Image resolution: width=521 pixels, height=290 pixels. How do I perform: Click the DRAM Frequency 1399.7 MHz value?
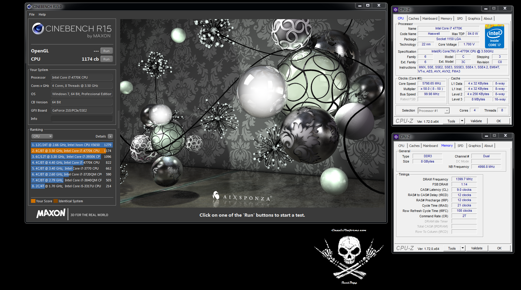pyautogui.click(x=464, y=179)
